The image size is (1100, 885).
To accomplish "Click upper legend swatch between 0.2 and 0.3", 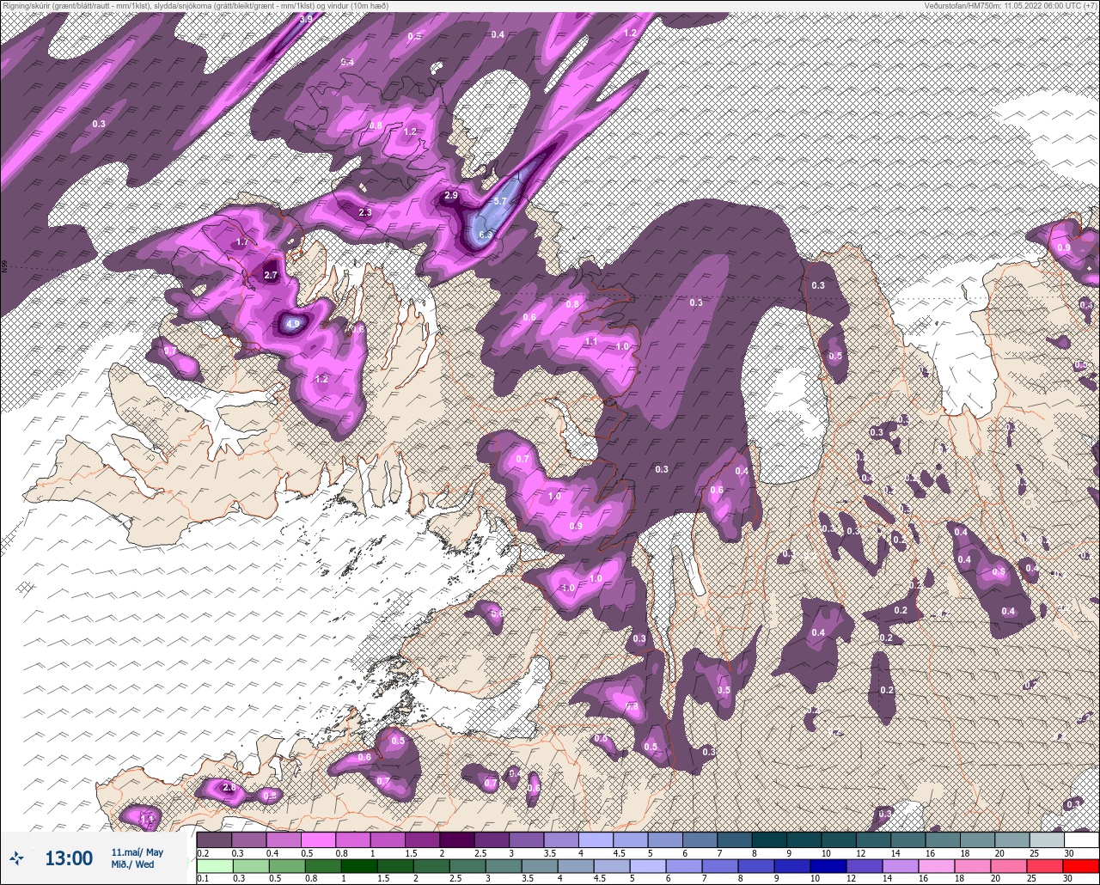I will pos(214,839).
